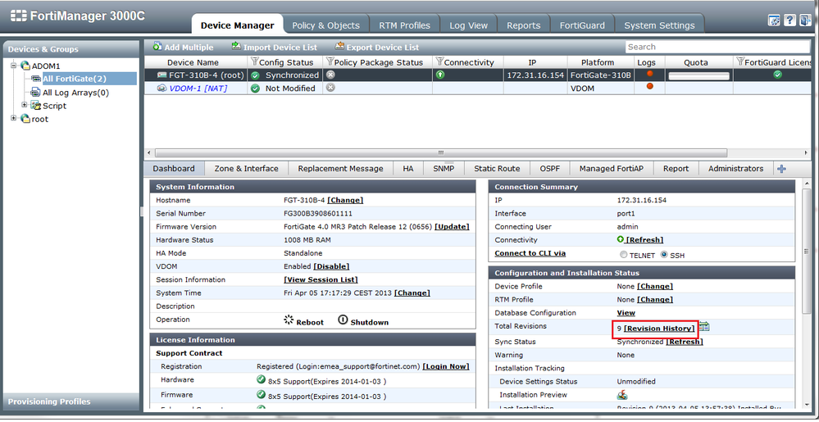Click the green Connectivity status icon in Connection Summary
The image size is (819, 422).
(x=621, y=239)
